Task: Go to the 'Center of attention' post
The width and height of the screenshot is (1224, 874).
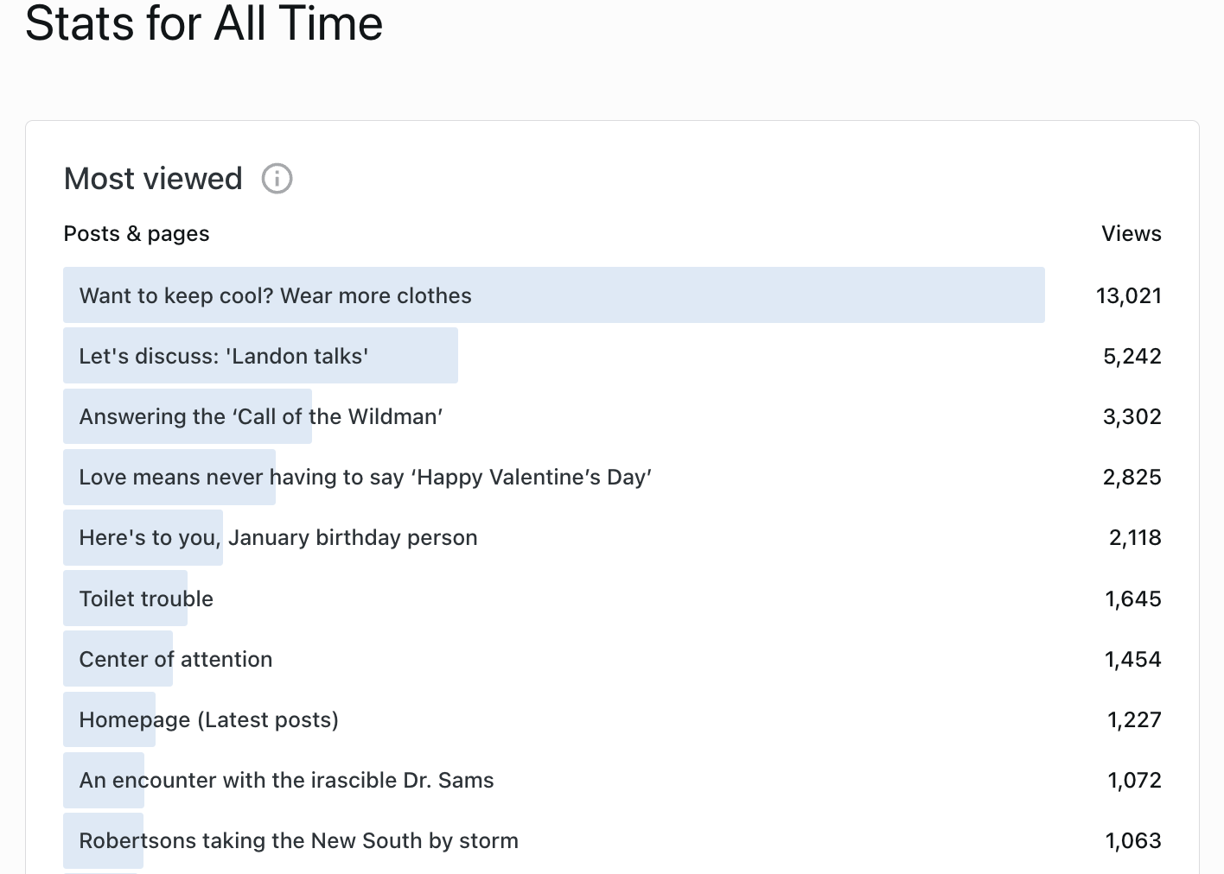Action: click(x=175, y=660)
